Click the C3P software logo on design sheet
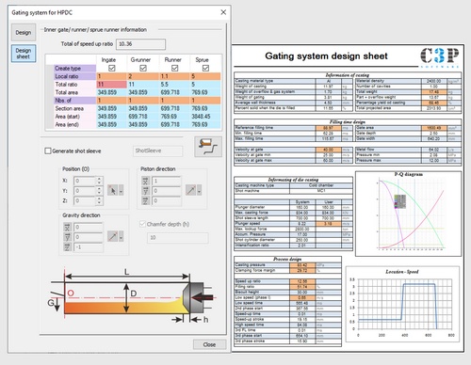 click(x=440, y=57)
